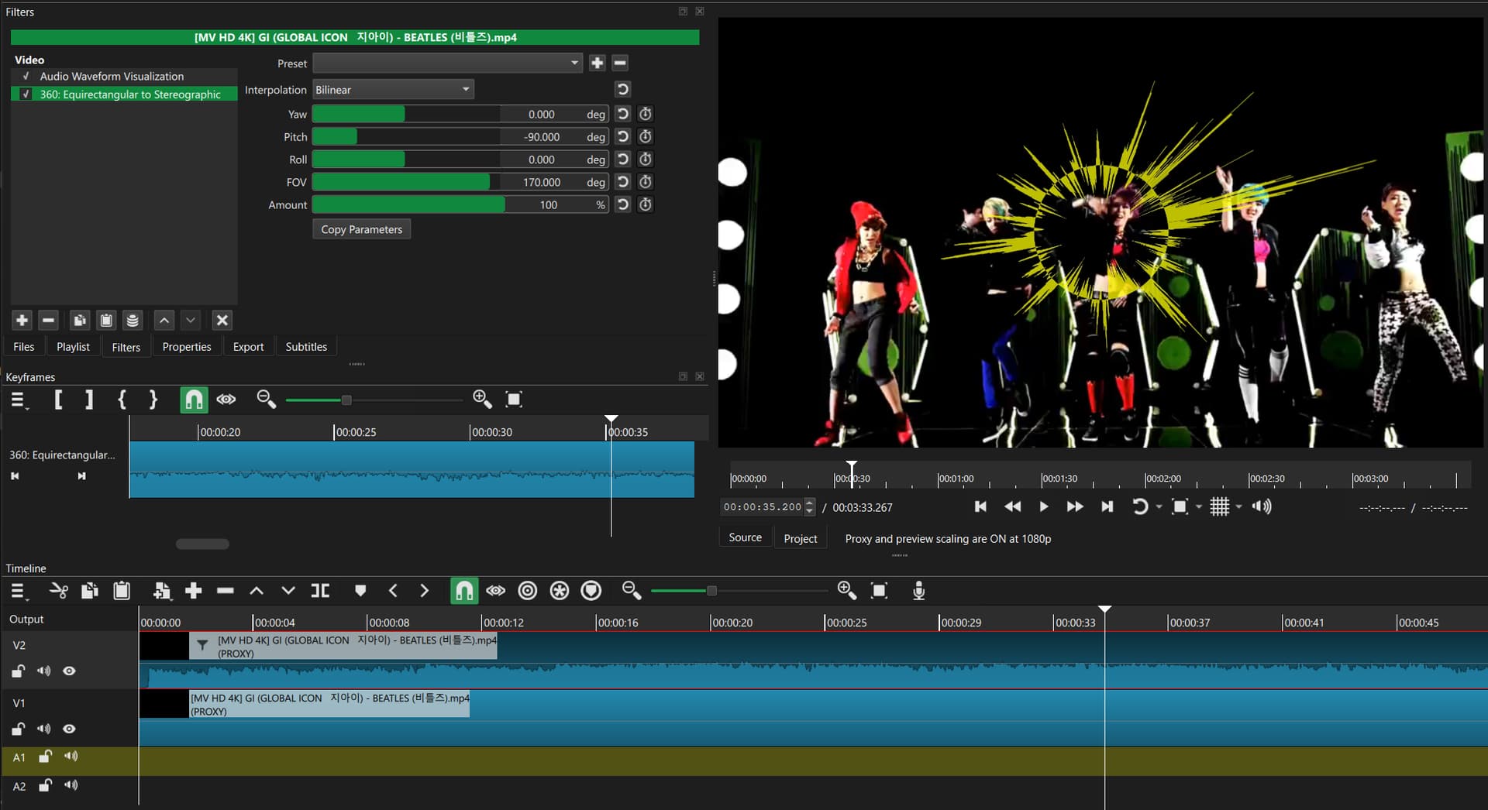Click record audio microphone icon
The image size is (1488, 810).
[x=918, y=592]
